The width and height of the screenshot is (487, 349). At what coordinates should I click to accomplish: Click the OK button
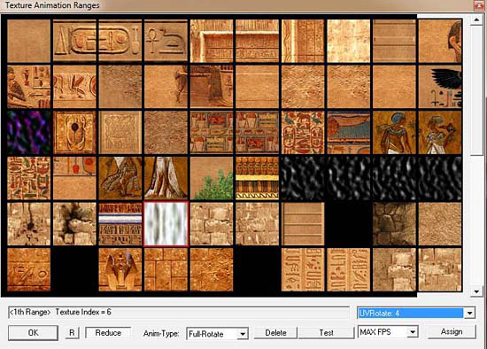[33, 333]
